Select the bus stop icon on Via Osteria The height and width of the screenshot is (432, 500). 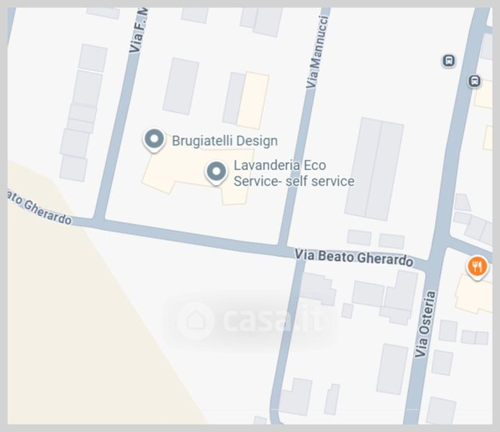(474, 81)
